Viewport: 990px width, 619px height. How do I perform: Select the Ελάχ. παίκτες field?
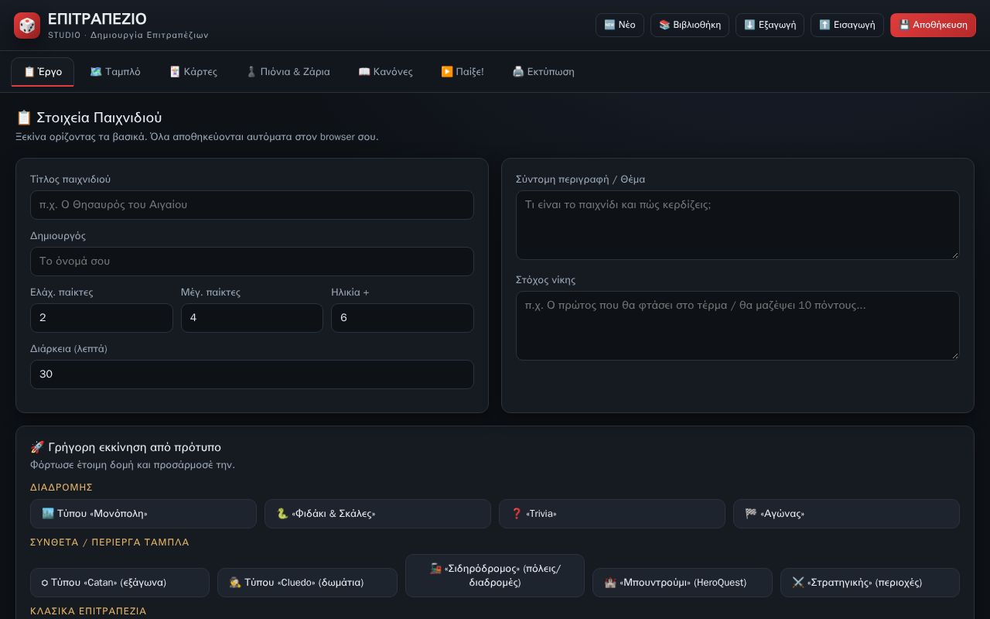pyautogui.click(x=101, y=318)
